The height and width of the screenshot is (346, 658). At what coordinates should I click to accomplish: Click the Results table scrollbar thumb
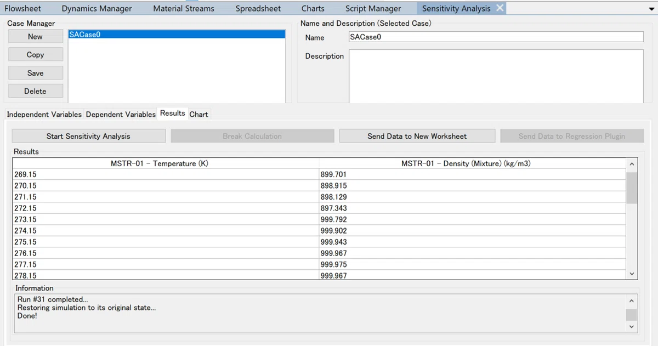coord(632,188)
